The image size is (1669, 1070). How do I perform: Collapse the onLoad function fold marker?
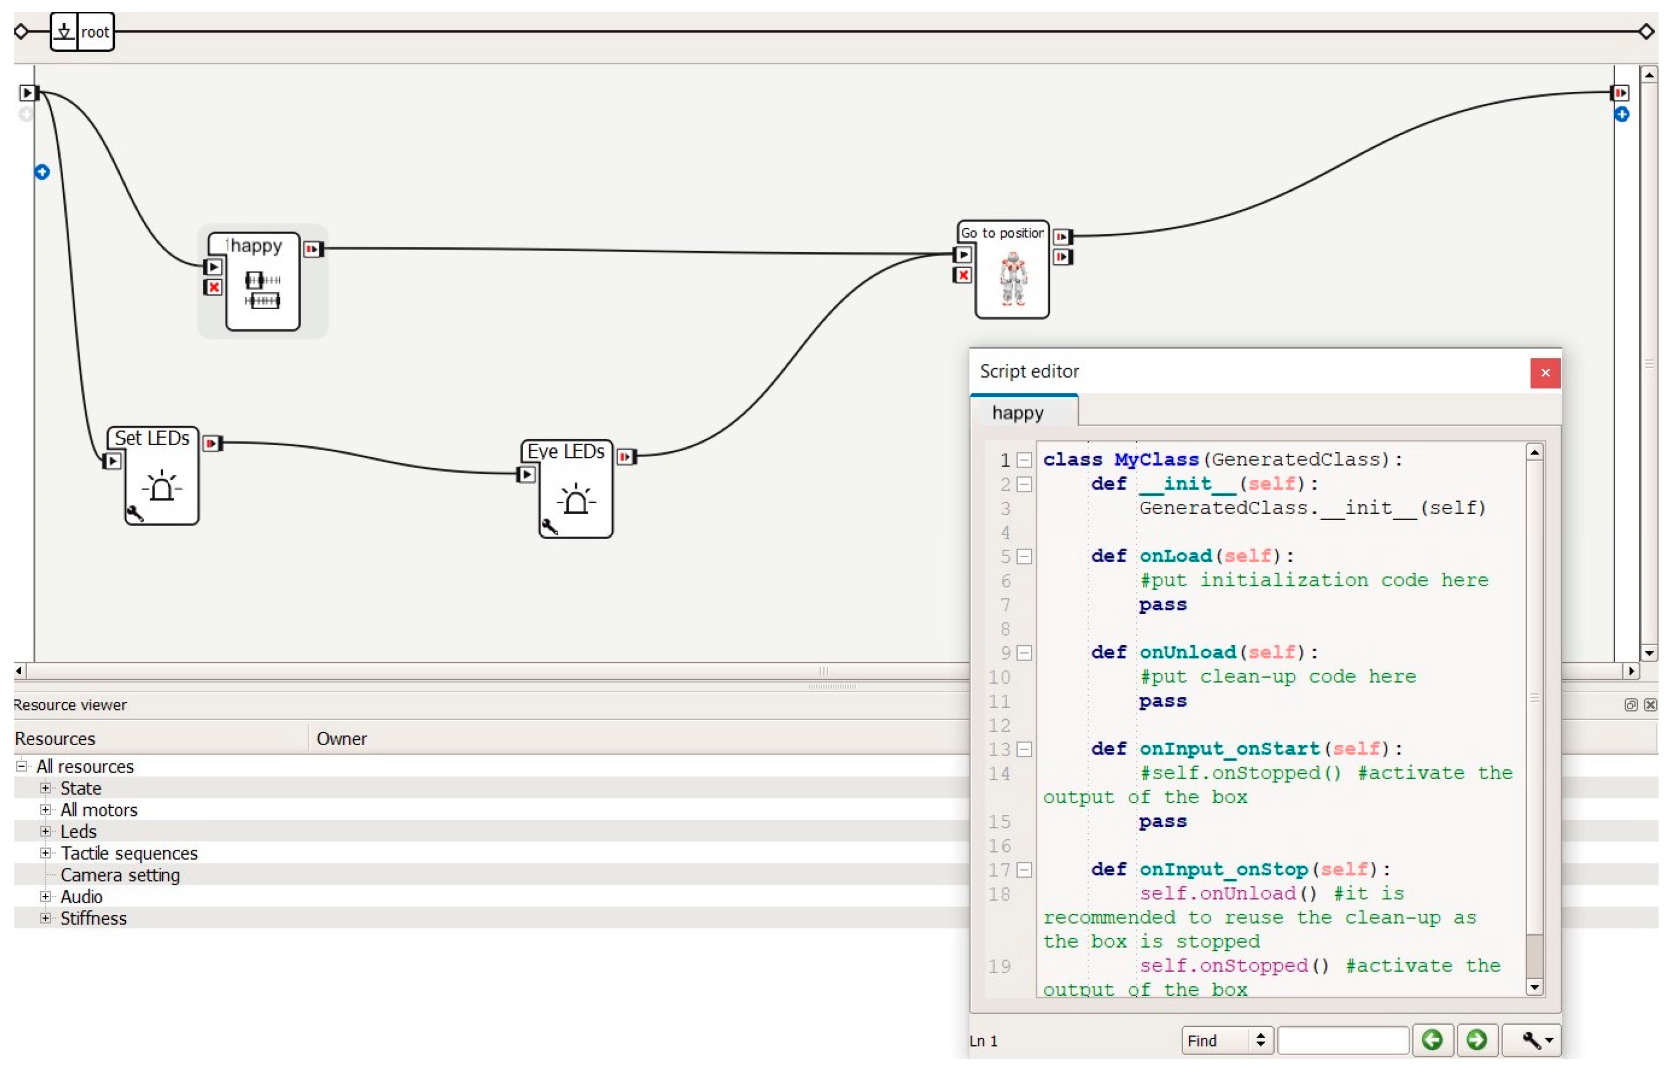pyautogui.click(x=1025, y=557)
